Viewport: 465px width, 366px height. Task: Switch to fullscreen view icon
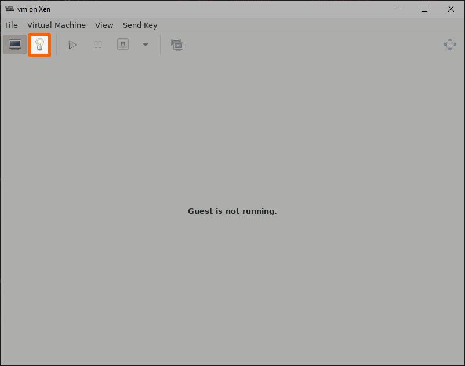[449, 45]
